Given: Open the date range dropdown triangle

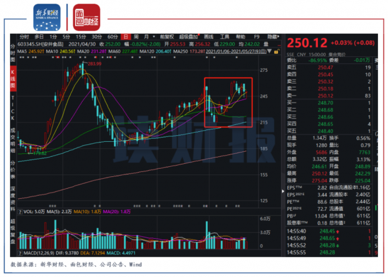Looking at the screenshot, I should coord(270,51).
